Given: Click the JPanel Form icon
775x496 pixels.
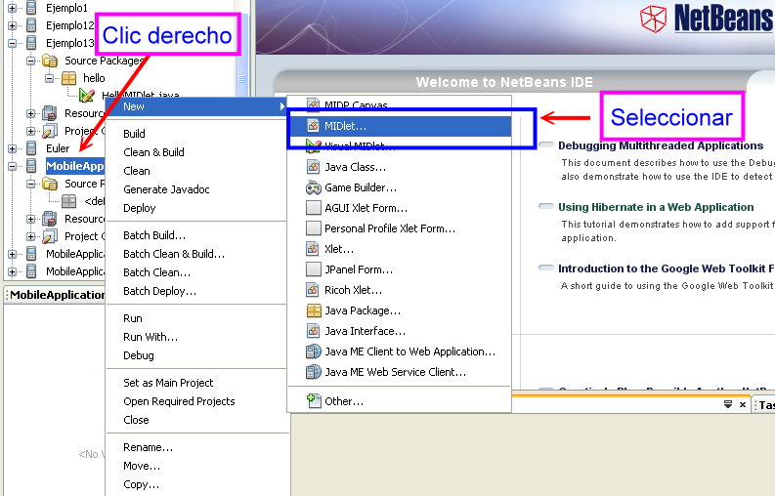Looking at the screenshot, I should (313, 269).
